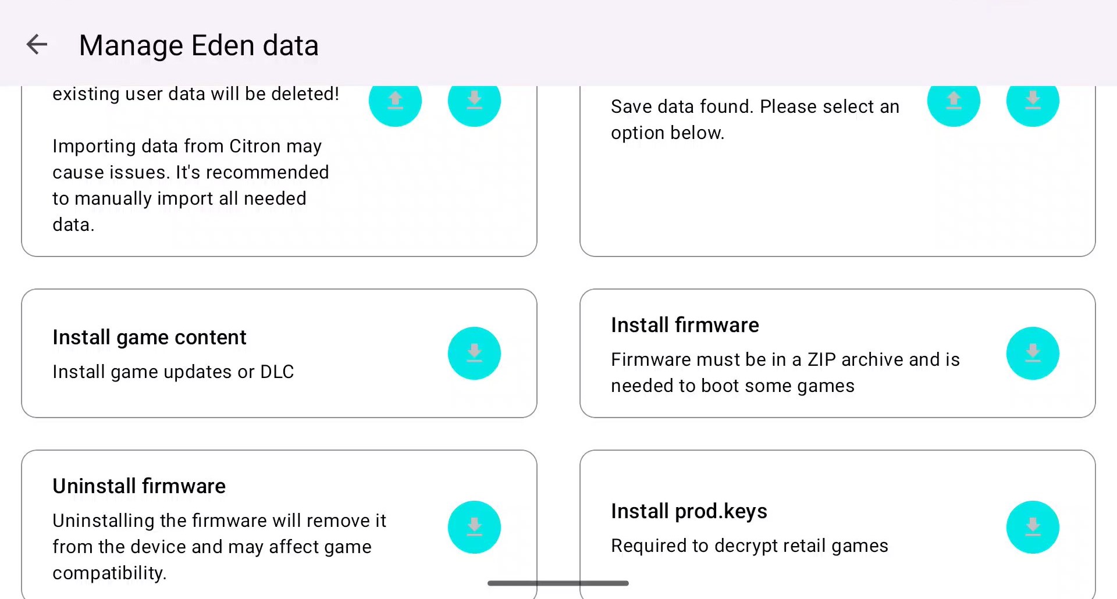Click the "Importing data from Citron" warning text

pyautogui.click(x=191, y=185)
